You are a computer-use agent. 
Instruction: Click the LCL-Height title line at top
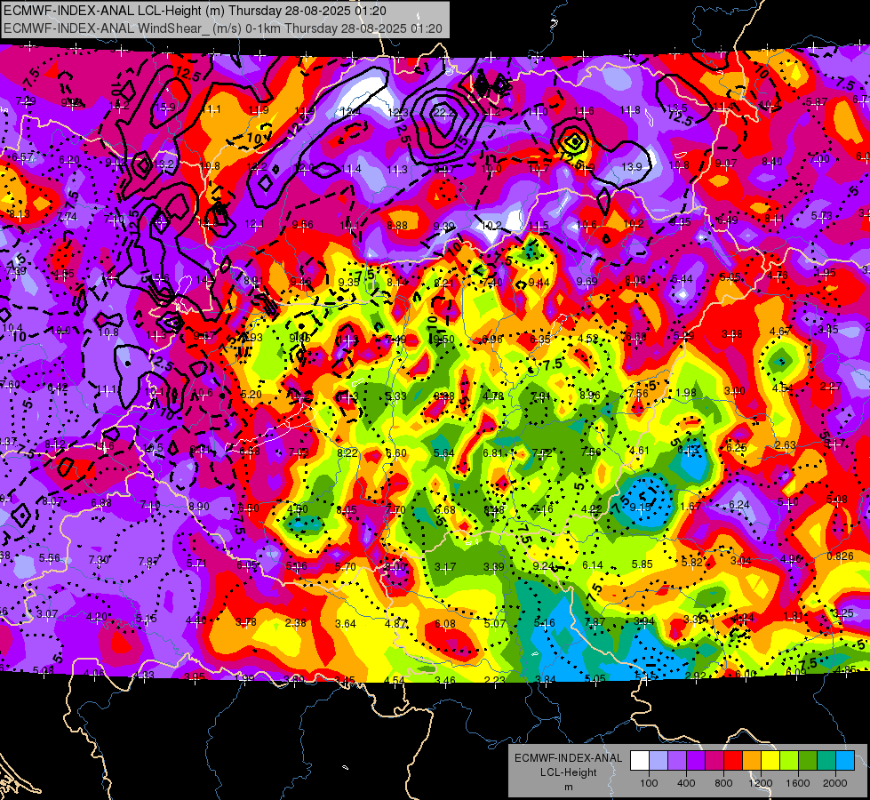[x=196, y=11]
